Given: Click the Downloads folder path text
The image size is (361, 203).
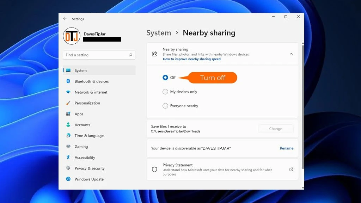Looking at the screenshot, I should 176,131.
